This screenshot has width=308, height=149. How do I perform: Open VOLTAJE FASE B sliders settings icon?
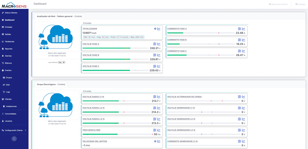(155, 55)
